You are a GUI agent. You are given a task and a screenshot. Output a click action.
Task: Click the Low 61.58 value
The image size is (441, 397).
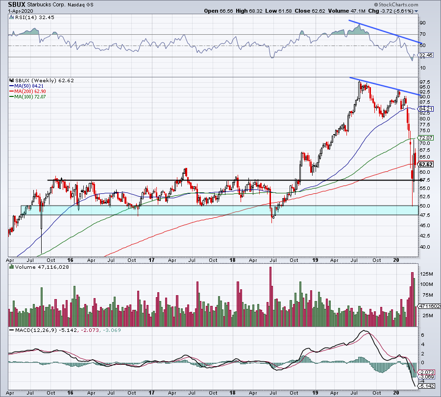point(278,11)
